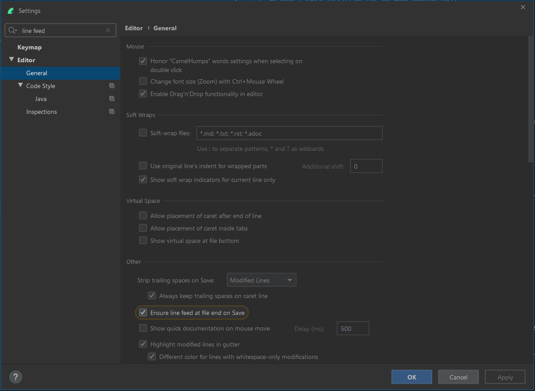
Task: Open help with the question mark icon
Action: [16, 377]
